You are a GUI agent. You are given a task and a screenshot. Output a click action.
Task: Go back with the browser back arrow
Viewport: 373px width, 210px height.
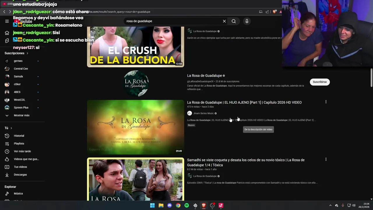4,12
